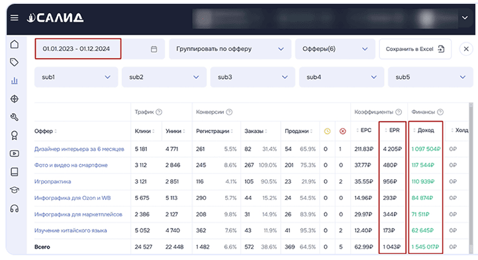The height and width of the screenshot is (260, 478).
Task: Expand the account chevron in header
Action: pyautogui.click(x=465, y=18)
